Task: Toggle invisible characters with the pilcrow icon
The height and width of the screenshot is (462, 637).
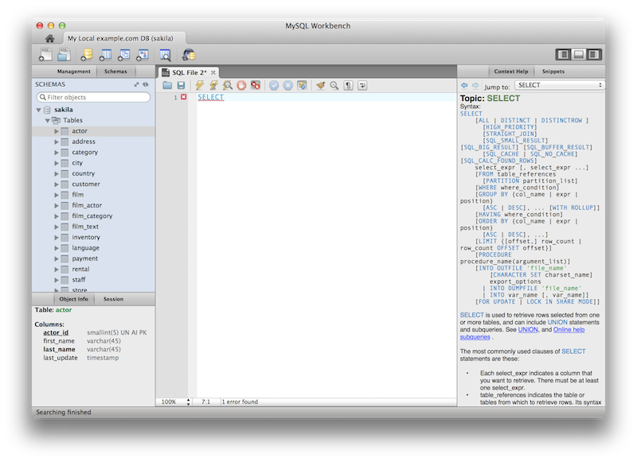Action: coord(349,85)
